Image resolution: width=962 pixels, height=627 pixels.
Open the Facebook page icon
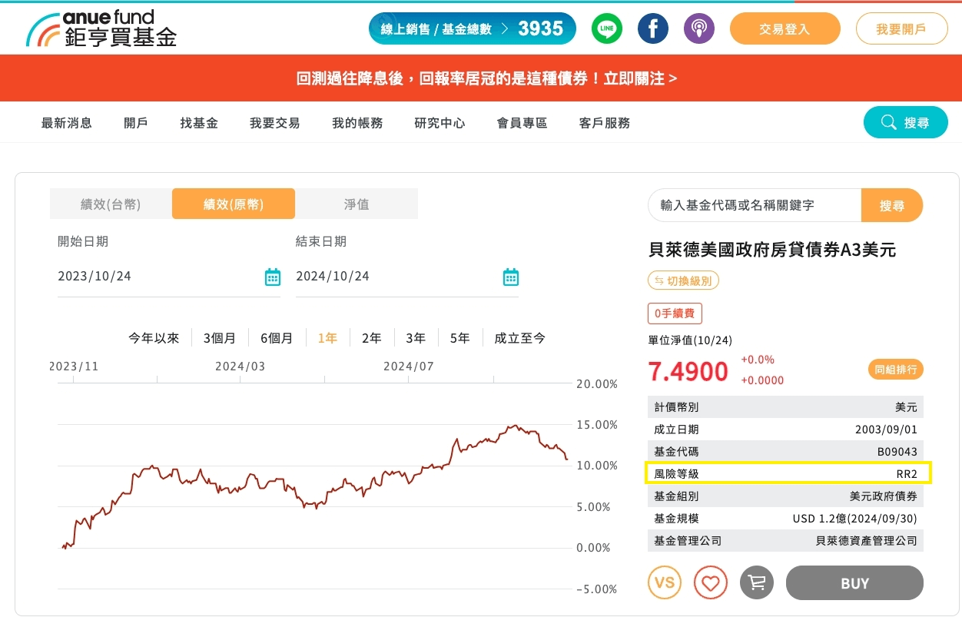[x=653, y=29]
